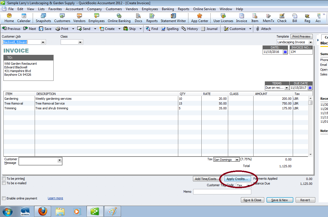
Task: Click the Windows Start button
Action: tap(7, 211)
